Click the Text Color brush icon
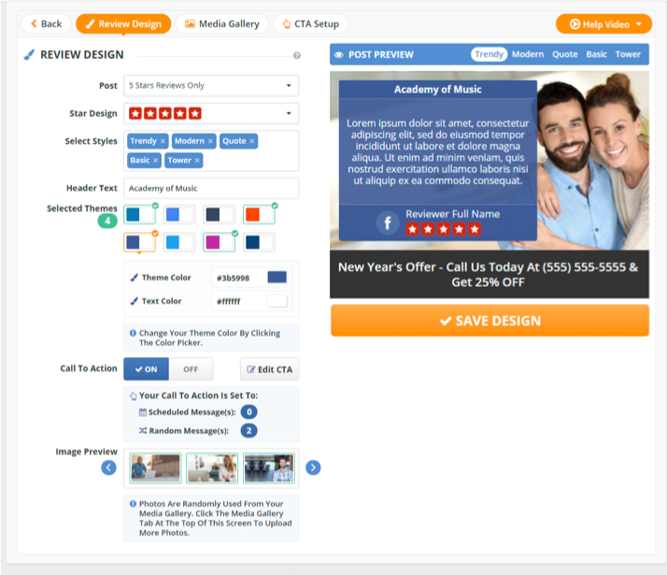This screenshot has height=575, width=667. pos(134,301)
